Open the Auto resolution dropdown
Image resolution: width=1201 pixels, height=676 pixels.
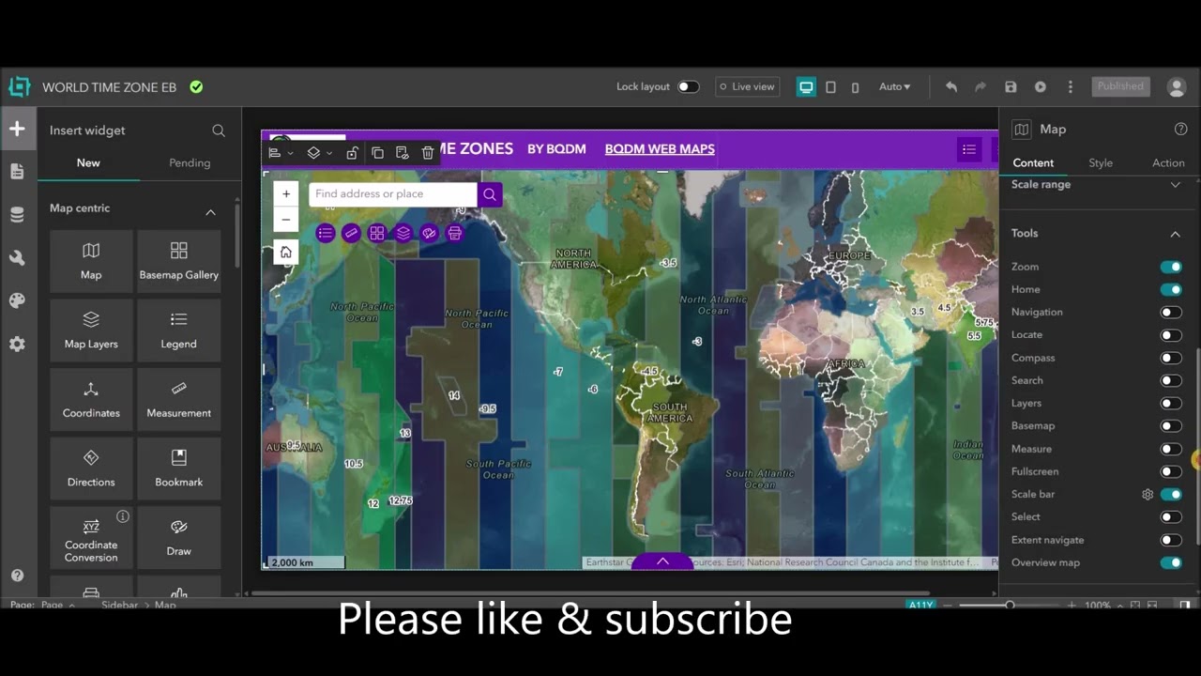894,86
